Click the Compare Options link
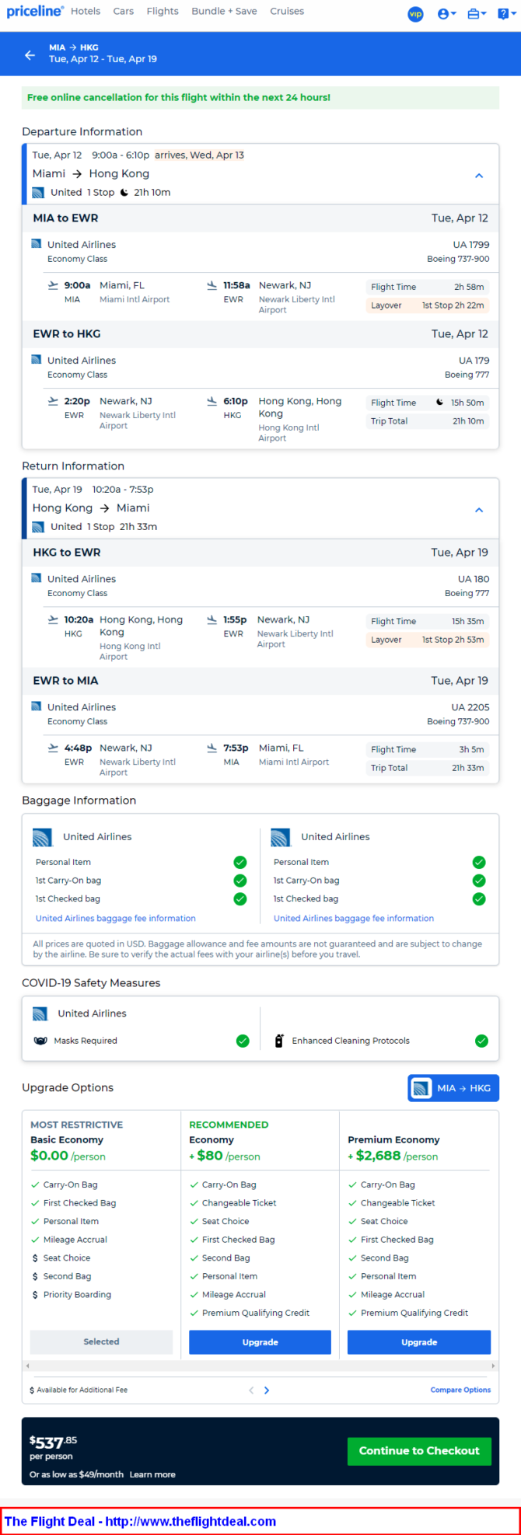 [460, 1390]
